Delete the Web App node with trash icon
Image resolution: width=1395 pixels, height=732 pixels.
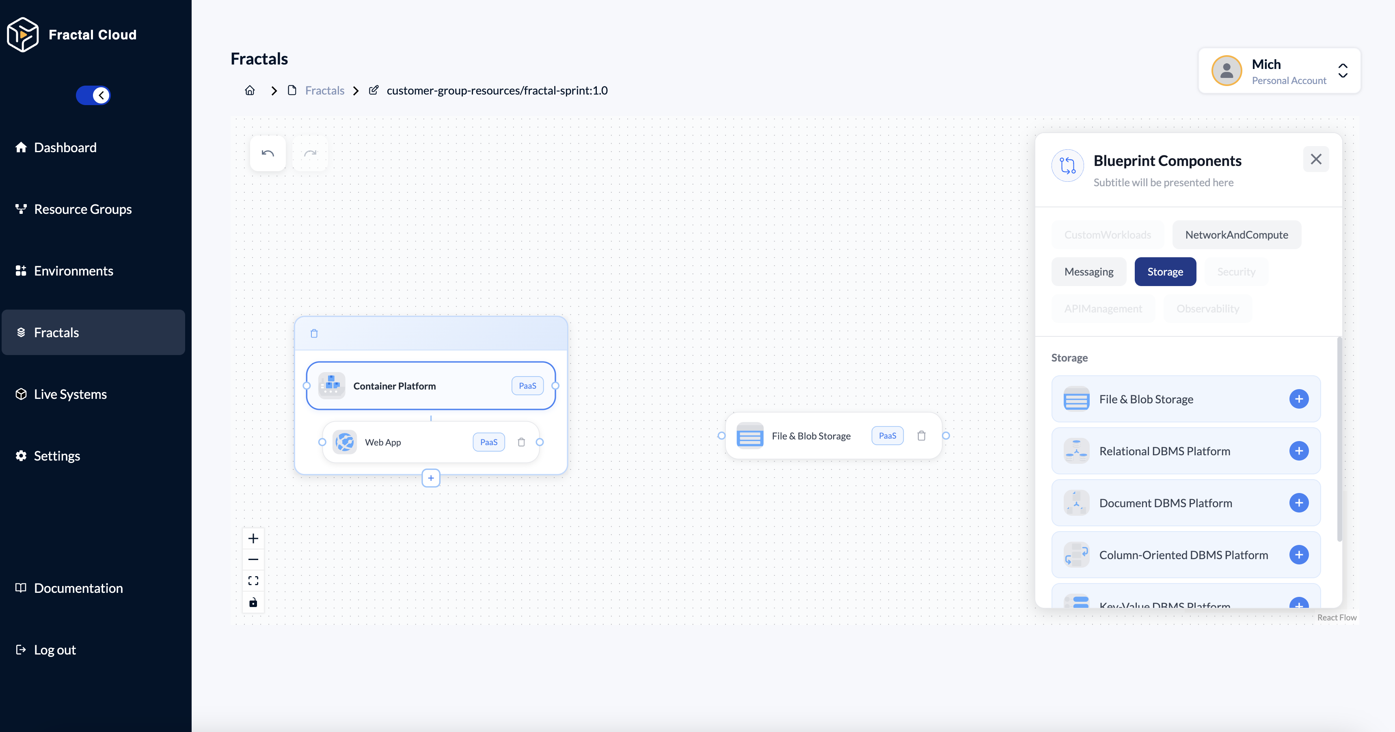point(521,442)
